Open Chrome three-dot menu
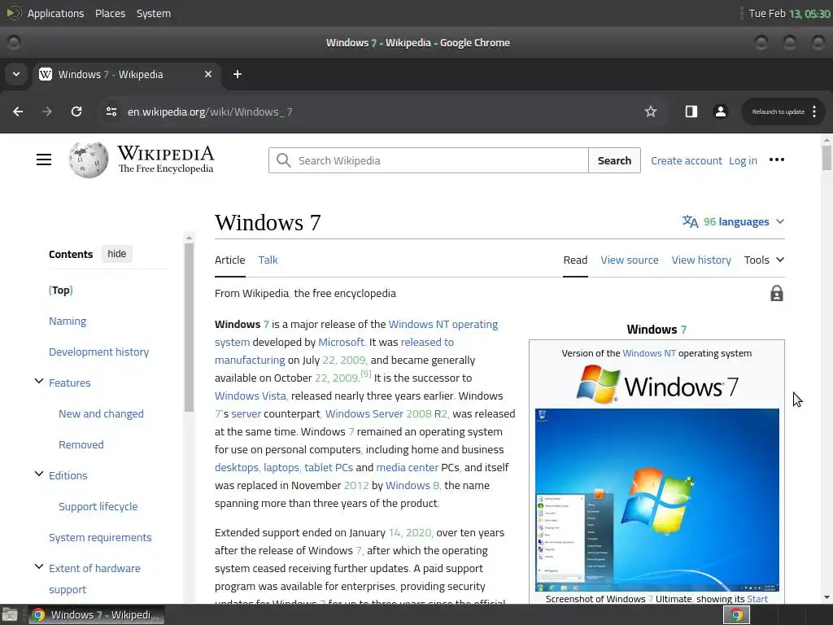This screenshot has width=833, height=625. pos(813,111)
